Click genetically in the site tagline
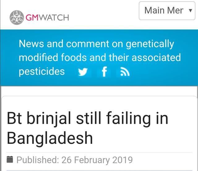The width and height of the screenshot is (198, 171). coord(150,44)
